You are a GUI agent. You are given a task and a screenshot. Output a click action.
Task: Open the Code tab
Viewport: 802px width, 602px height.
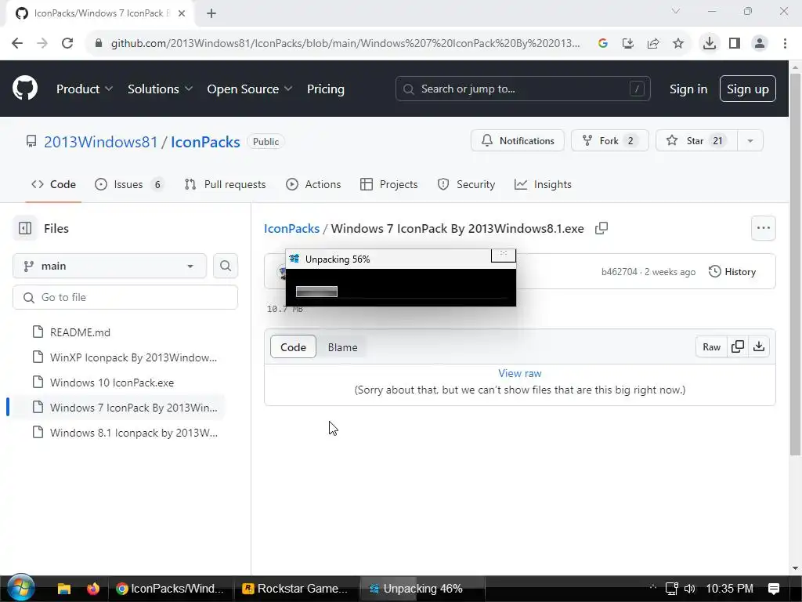[54, 185]
